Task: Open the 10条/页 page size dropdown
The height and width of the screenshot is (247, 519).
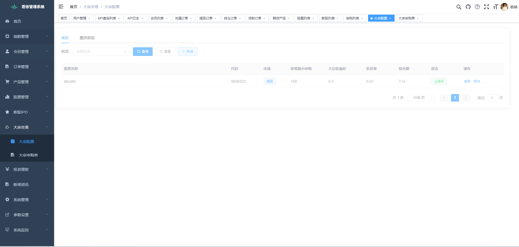Action: (x=421, y=98)
